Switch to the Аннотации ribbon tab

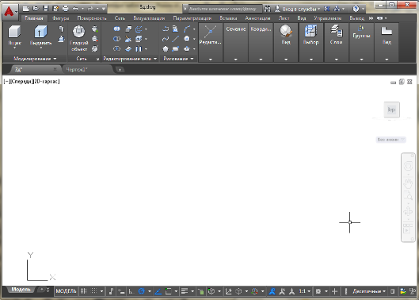[x=257, y=18]
